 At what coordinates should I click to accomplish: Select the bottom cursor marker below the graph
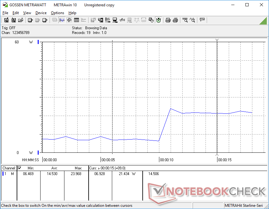(217, 154)
